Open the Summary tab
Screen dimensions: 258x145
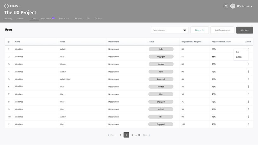point(8,18)
